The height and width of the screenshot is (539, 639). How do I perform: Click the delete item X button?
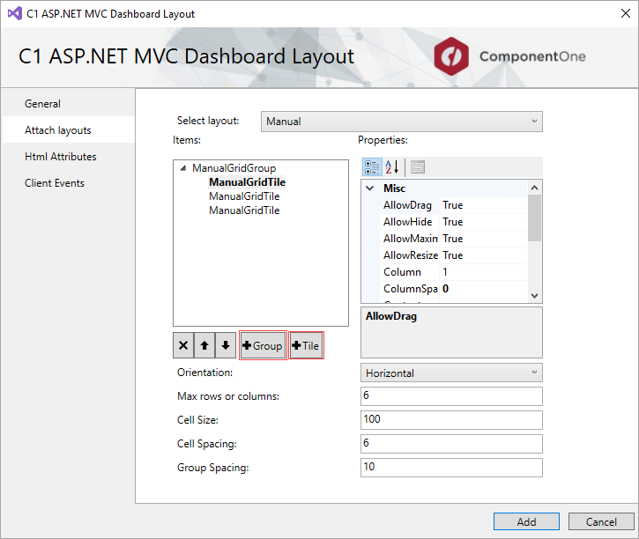pos(183,345)
